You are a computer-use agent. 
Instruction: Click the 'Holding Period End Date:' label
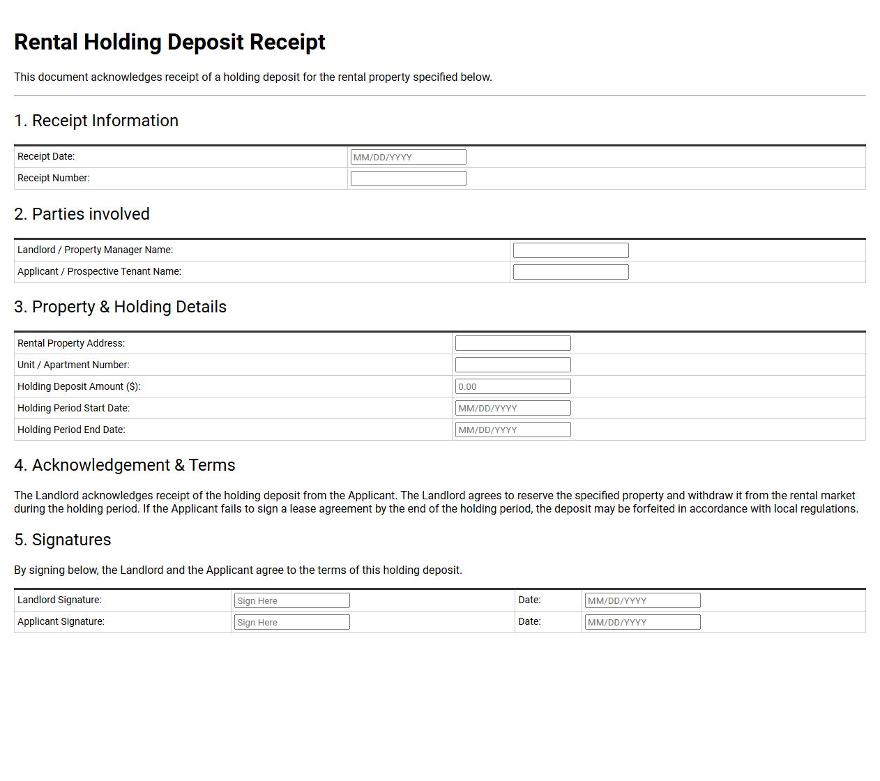pos(71,430)
